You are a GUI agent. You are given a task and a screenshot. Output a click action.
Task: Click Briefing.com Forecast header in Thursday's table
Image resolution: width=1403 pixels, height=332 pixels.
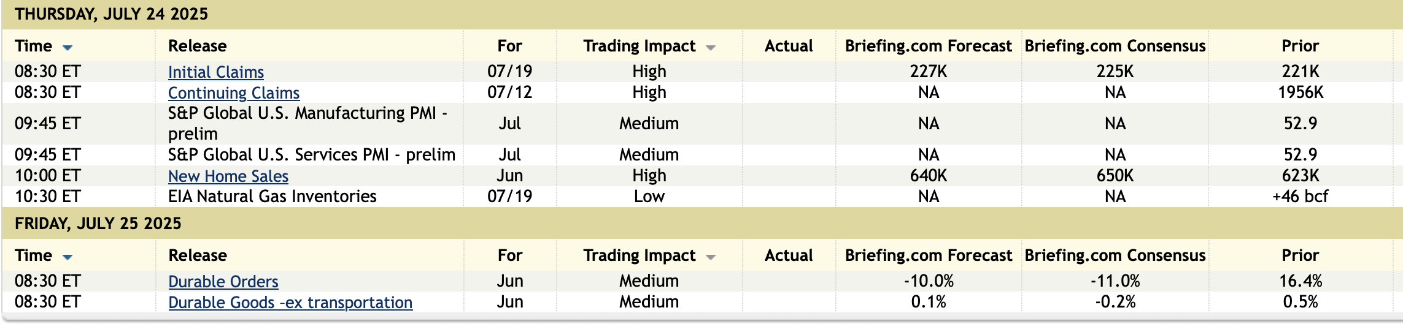tap(928, 46)
